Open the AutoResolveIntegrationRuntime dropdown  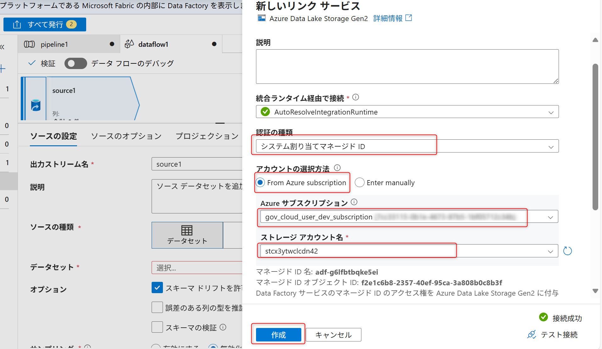pos(550,112)
